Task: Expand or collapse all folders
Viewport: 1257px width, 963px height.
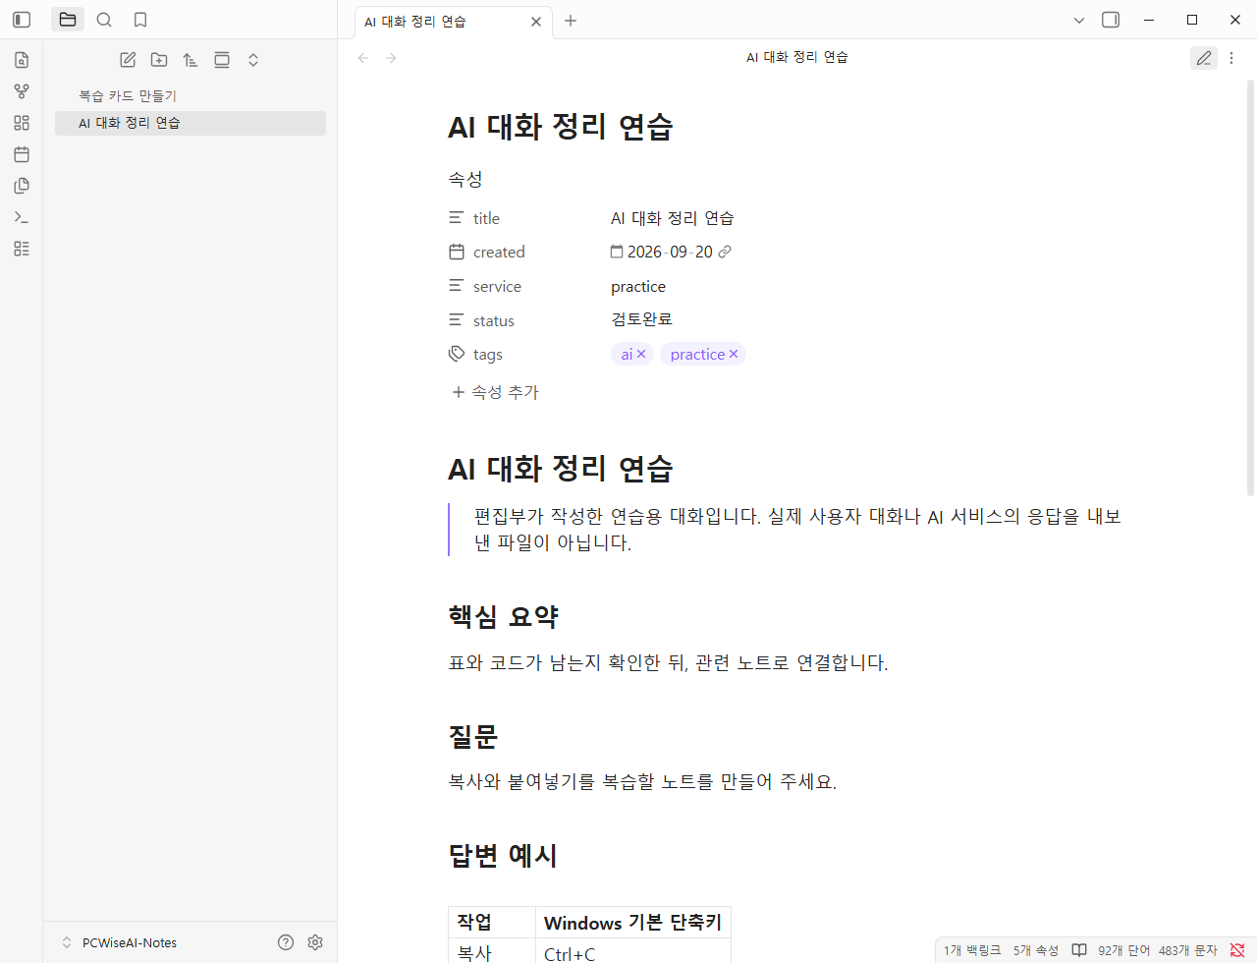Action: pos(253,60)
